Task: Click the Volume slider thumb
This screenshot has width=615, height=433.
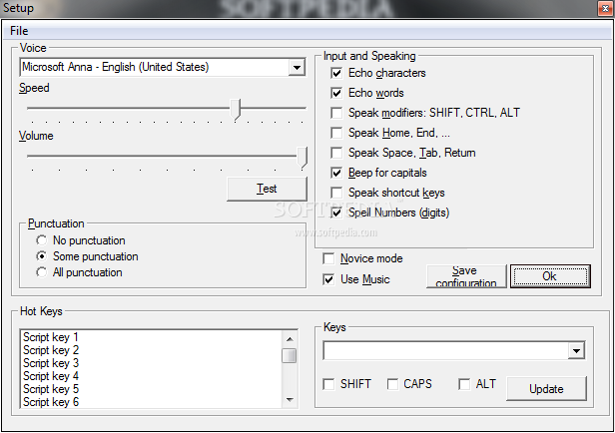Action: 302,158
